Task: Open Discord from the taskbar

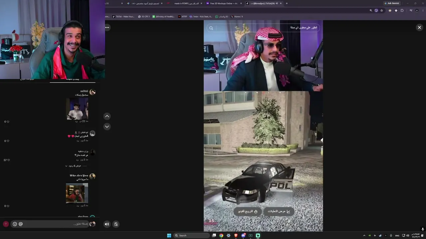Action: (243, 235)
